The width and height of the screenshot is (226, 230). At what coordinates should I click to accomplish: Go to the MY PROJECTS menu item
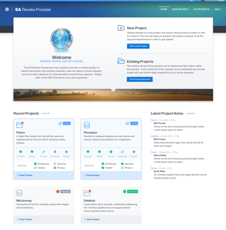coord(201,9)
